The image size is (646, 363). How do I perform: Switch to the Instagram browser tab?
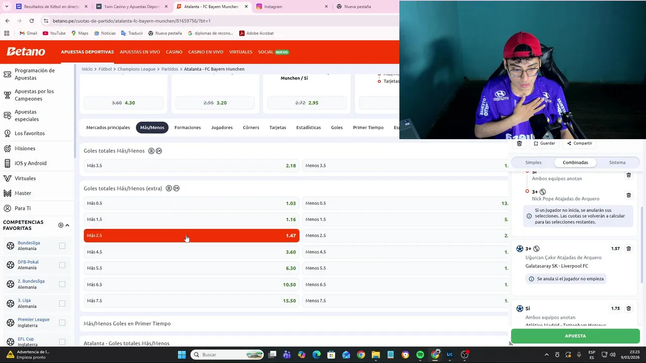tap(291, 7)
